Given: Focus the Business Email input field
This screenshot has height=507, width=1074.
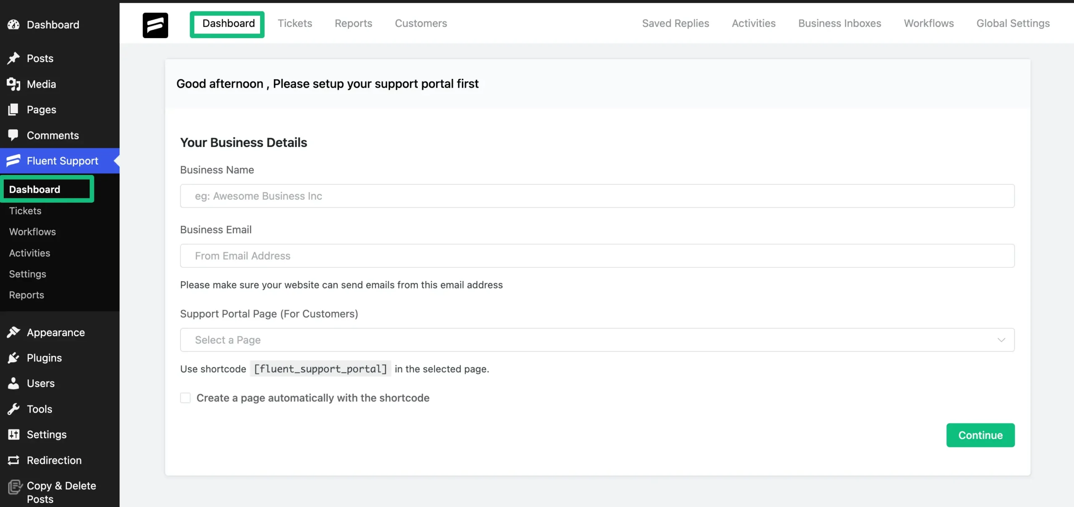Looking at the screenshot, I should tap(597, 256).
